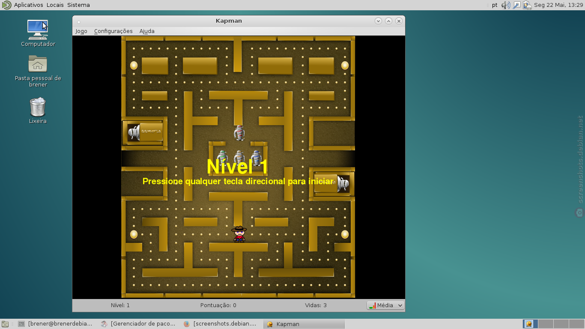Select the first workspace with Kapman thumbnail

coord(531,324)
